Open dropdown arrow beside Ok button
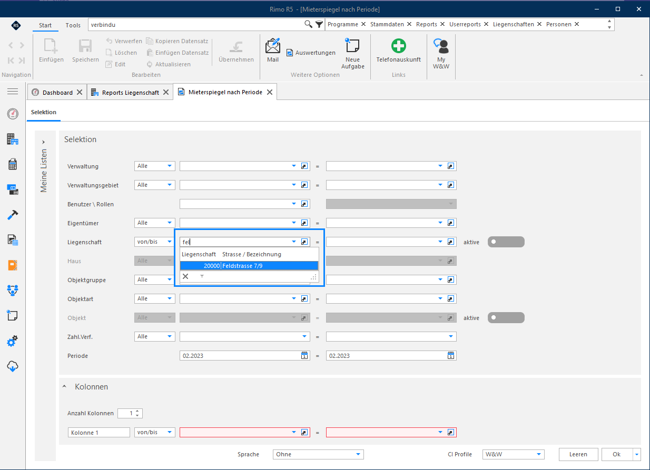Viewport: 650px width, 470px height. pos(637,454)
